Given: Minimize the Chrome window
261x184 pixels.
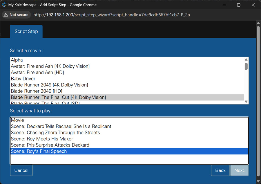Looking at the screenshot, I should pyautogui.click(x=224, y=5).
